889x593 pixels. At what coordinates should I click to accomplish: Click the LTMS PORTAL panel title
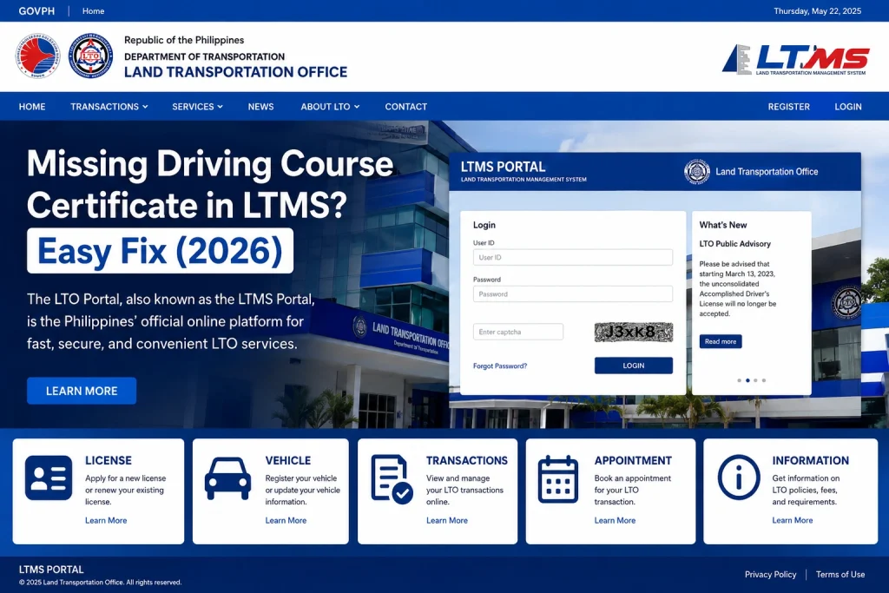(503, 167)
